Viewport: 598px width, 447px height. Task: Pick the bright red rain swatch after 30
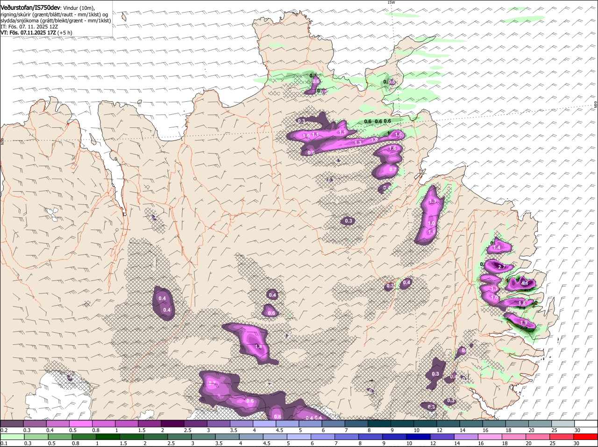click(x=586, y=437)
